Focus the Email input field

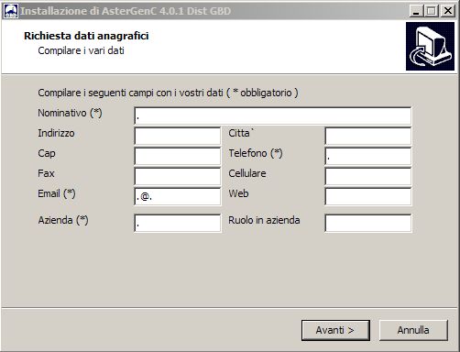(178, 196)
